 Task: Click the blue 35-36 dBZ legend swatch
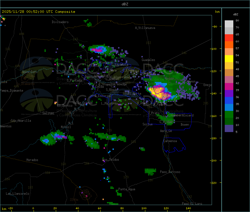(229, 100)
